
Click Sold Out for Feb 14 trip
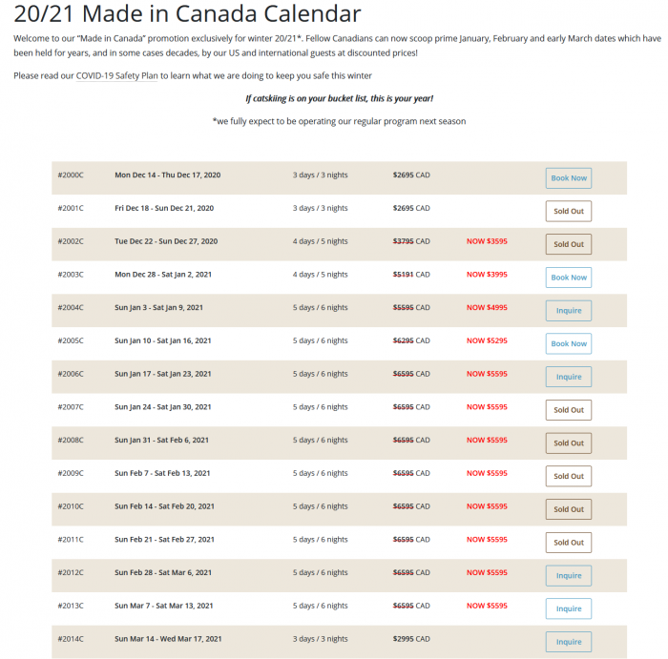(x=569, y=509)
